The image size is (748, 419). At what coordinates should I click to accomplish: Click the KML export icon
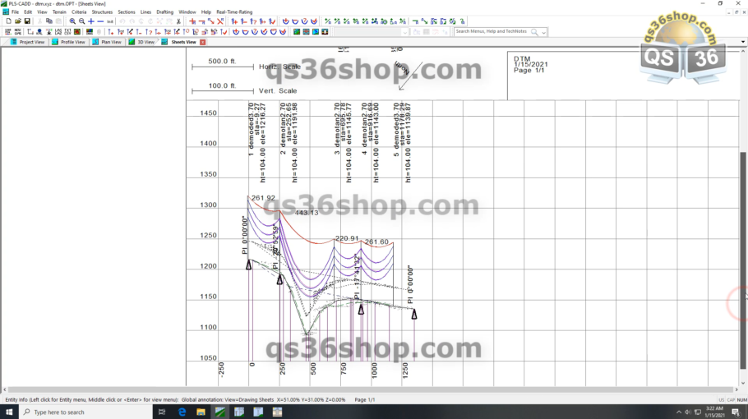click(x=39, y=32)
